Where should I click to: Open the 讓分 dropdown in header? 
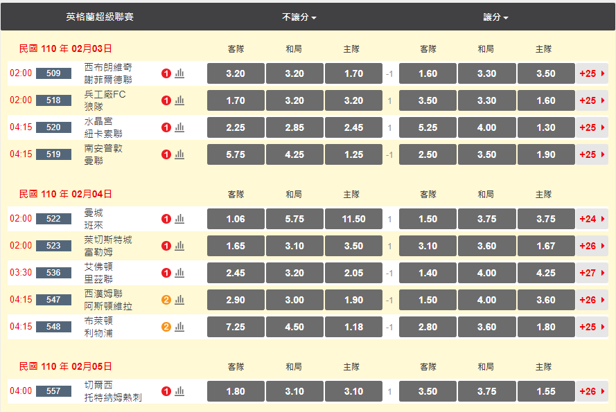click(x=495, y=17)
